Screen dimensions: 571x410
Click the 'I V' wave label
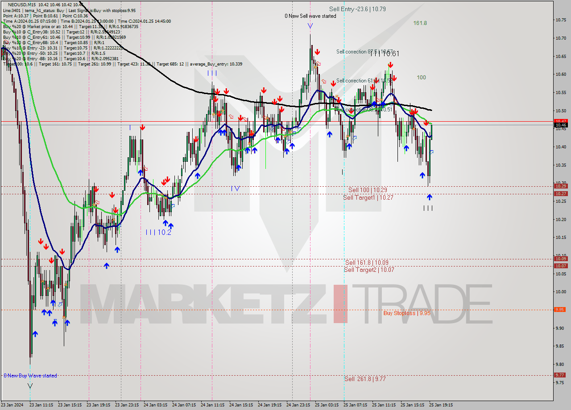236,189
